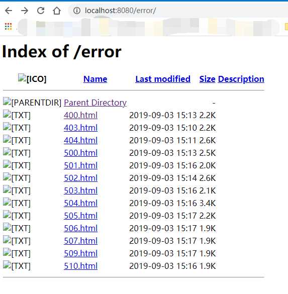The height and width of the screenshot is (294, 288).
Task: Open the 510.html file link
Action: point(80,266)
